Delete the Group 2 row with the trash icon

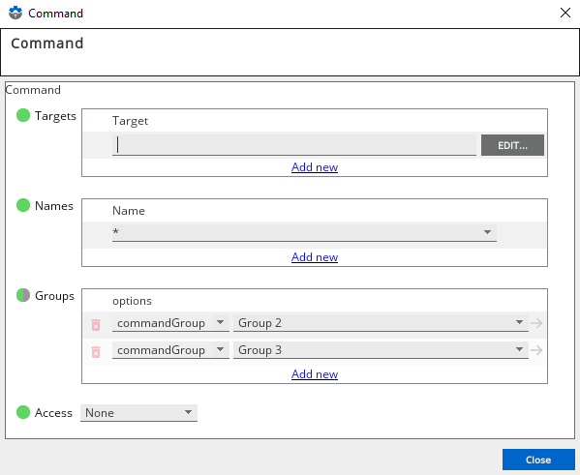(x=96, y=324)
